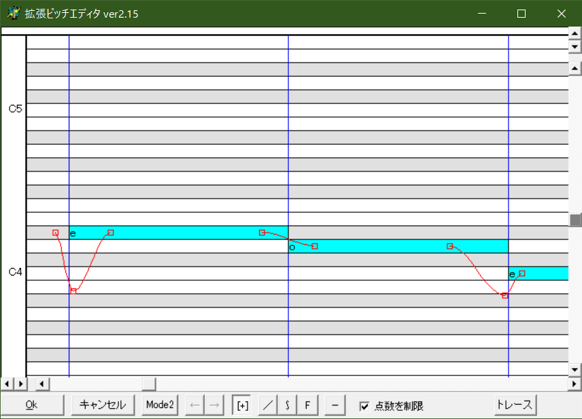Click the lowest pitch point before last note
The image size is (582, 419).
(x=504, y=296)
